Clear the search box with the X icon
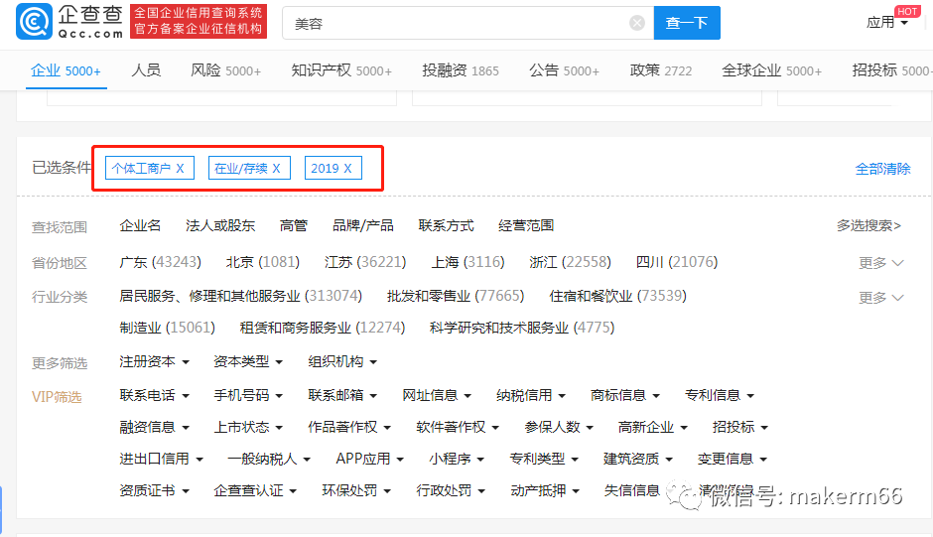 (x=636, y=23)
